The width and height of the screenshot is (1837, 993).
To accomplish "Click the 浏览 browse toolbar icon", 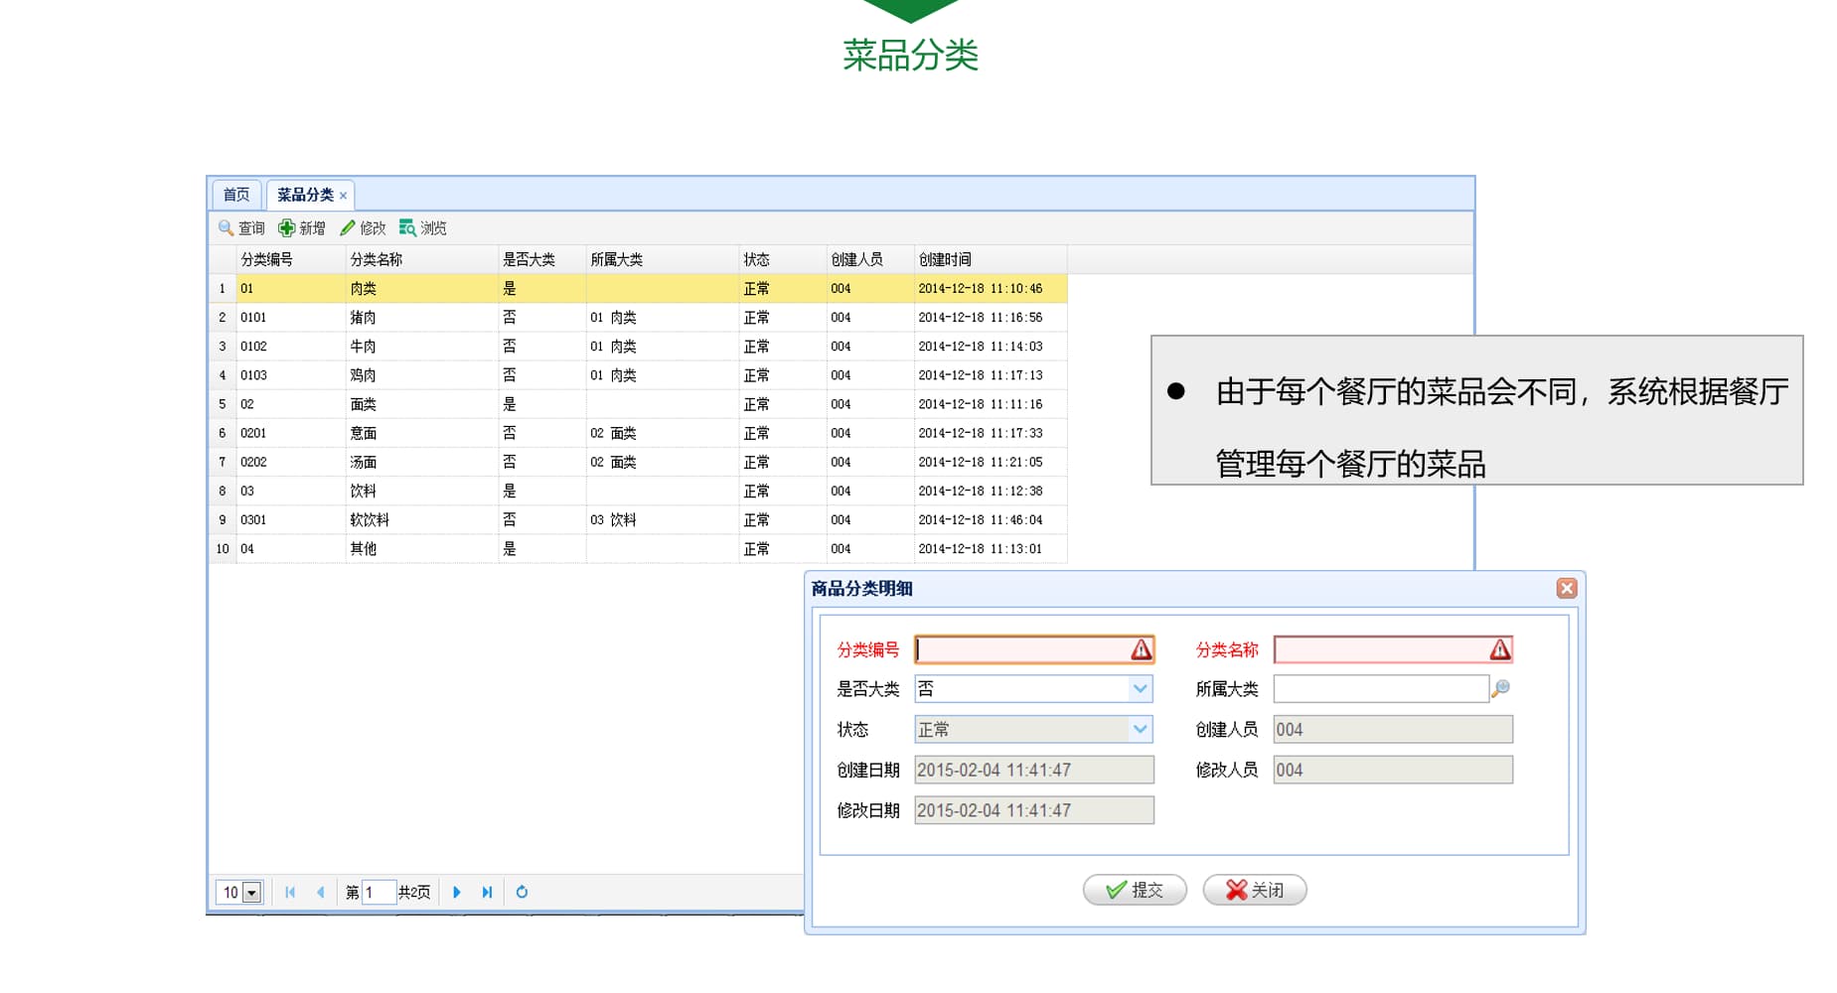I will click(x=407, y=228).
